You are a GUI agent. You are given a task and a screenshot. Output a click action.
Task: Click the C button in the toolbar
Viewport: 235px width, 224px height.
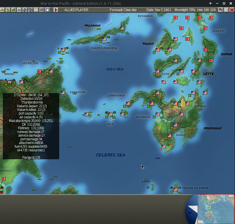(226, 10)
